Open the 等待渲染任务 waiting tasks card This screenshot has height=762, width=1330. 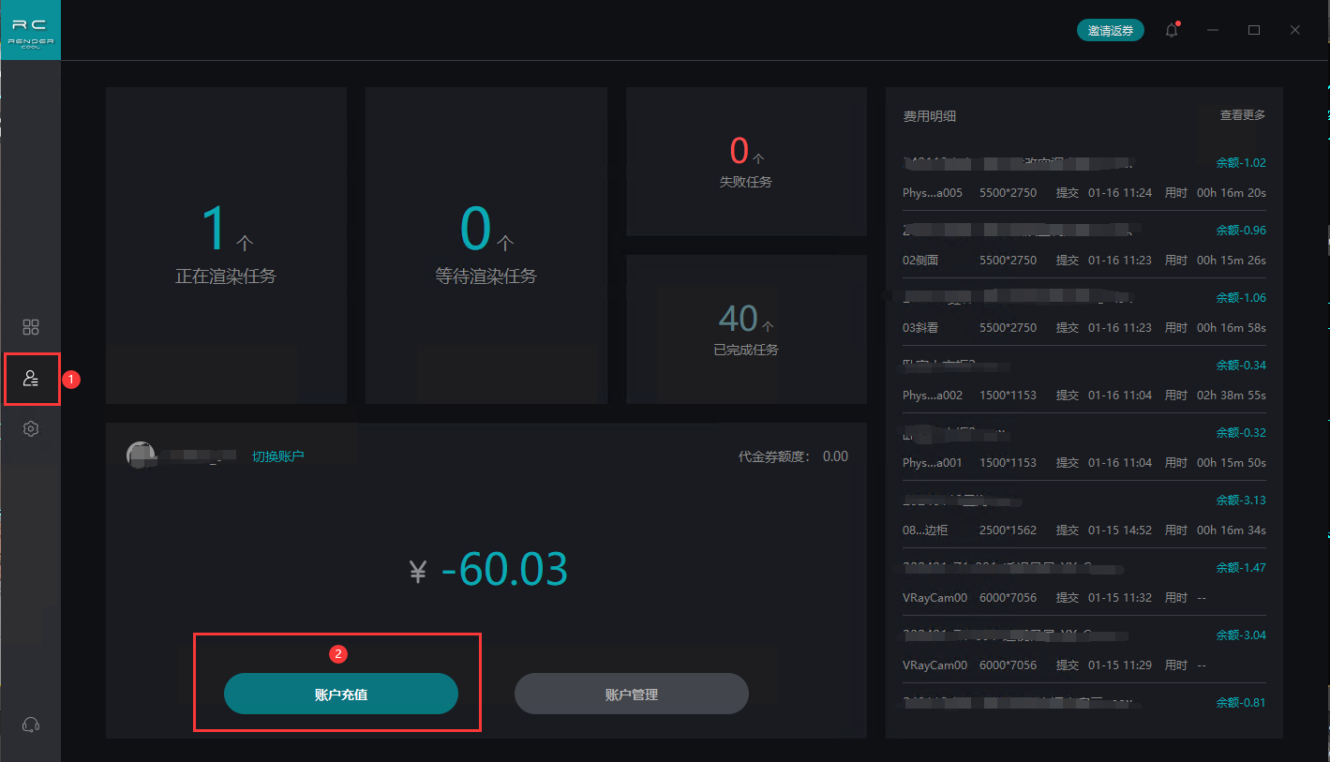point(486,246)
